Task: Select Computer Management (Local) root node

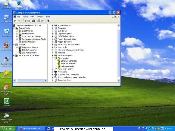Action: click(x=28, y=25)
